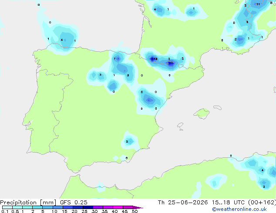
Task: Click the "25" legend scale label
Action: click(x=84, y=211)
